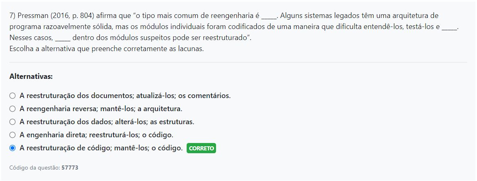Viewport: 477px width, 181px height.
Task: Choose the 'reengenharia reversa' radio button
Action: pos(13,109)
